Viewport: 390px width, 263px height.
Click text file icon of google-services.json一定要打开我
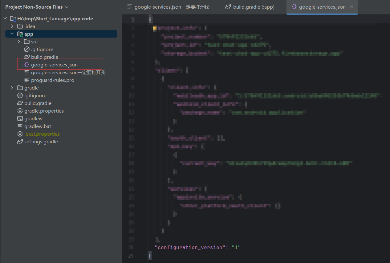pyautogui.click(x=27, y=72)
